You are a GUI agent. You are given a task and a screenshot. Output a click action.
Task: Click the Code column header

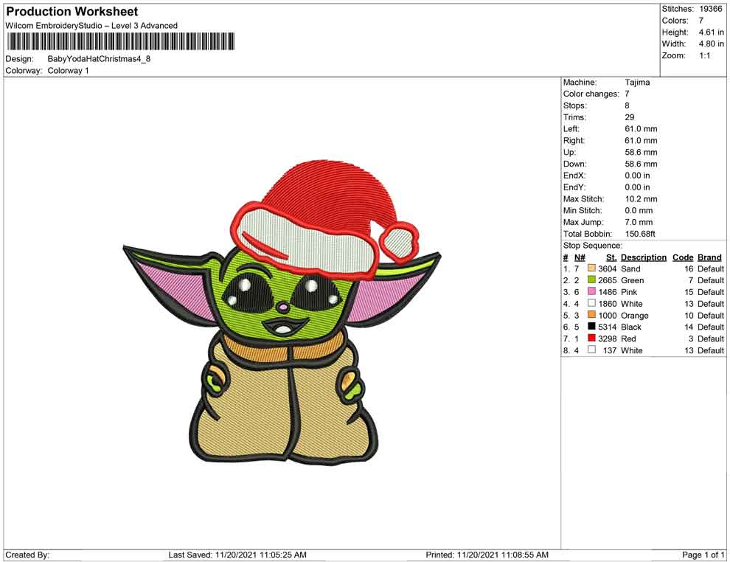coord(683,257)
